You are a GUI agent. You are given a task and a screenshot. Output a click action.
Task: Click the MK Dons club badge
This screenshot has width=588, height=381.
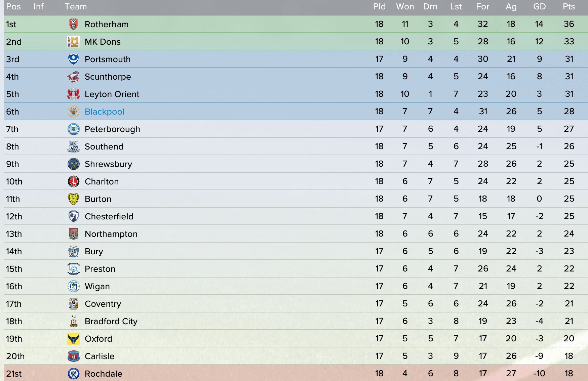click(x=73, y=42)
